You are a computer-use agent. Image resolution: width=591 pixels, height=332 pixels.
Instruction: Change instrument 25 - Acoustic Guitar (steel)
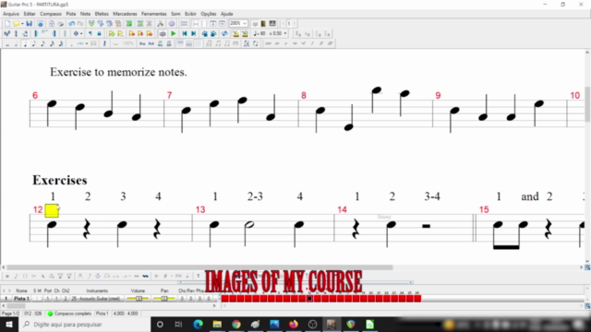point(96,299)
